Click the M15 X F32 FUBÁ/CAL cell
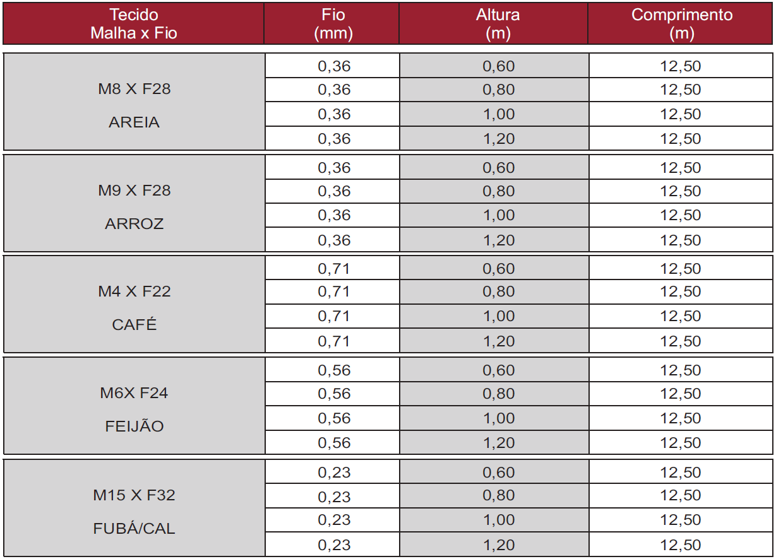The width and height of the screenshot is (776, 559). tap(134, 508)
